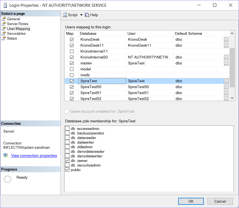Screen dimensions: 239x208
Task: Select the SpiraTest50 database row
Action: (102, 87)
